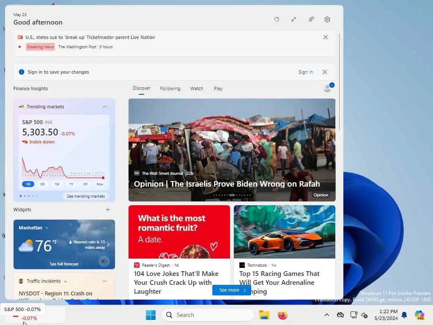Screen dimensions: 433x325
Task: Open the clock and date flyout
Action: point(386,315)
